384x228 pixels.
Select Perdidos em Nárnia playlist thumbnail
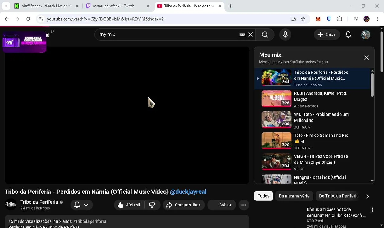coord(276,78)
